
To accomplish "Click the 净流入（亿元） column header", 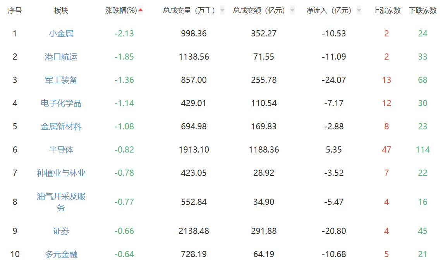I will pos(329,11).
